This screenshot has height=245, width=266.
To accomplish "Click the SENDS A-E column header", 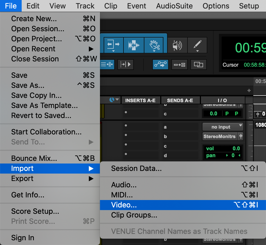I will pyautogui.click(x=180, y=100).
